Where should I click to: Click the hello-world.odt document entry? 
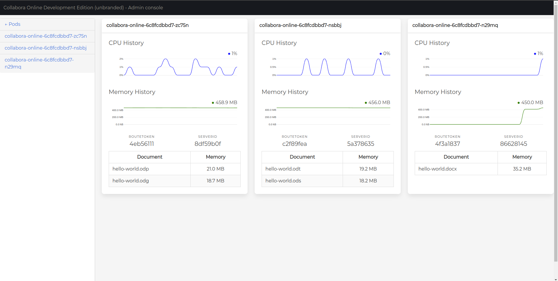tap(283, 169)
